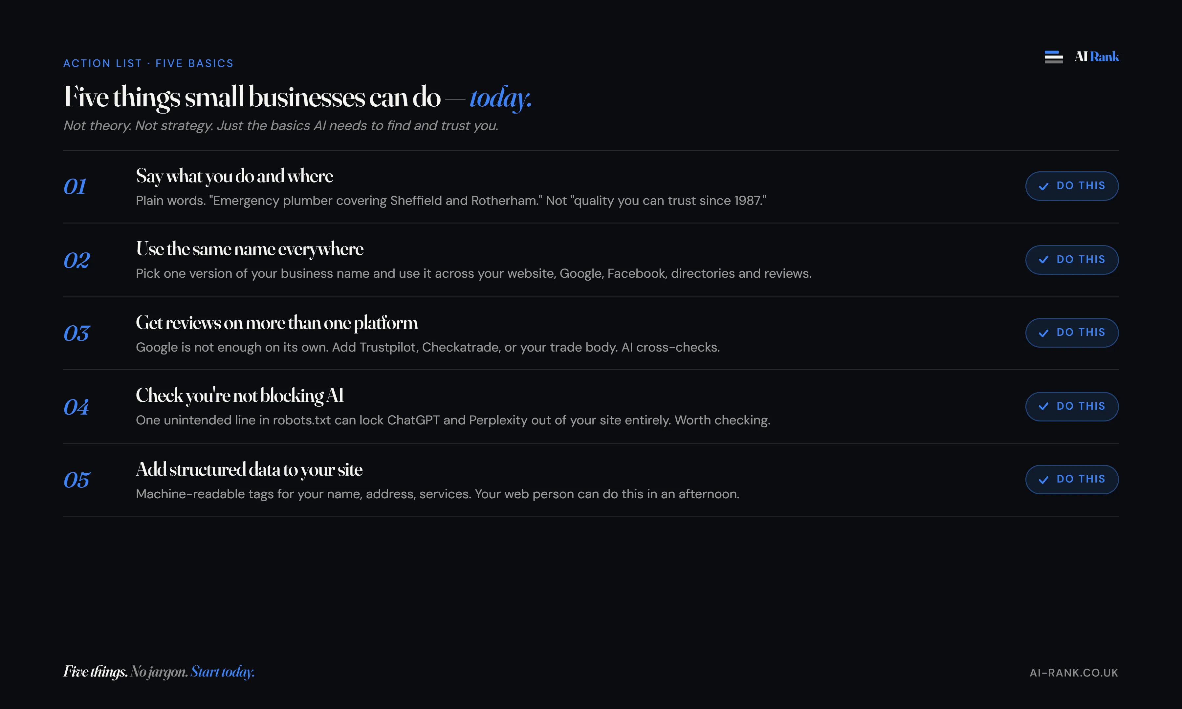This screenshot has height=709, width=1182.
Task: Click DO THIS next to reviews platform item
Action: [1072, 333]
